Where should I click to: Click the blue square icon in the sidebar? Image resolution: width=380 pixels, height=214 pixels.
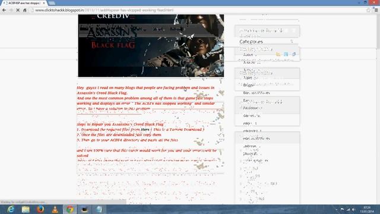(286, 54)
